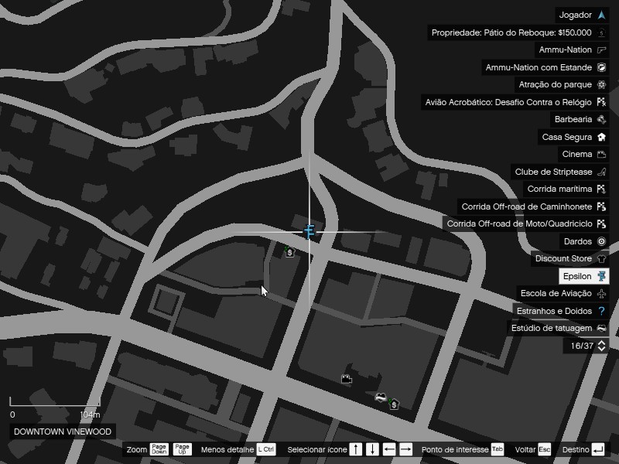
Task: Click the "Ponto de interesse" label
Action: click(x=455, y=450)
